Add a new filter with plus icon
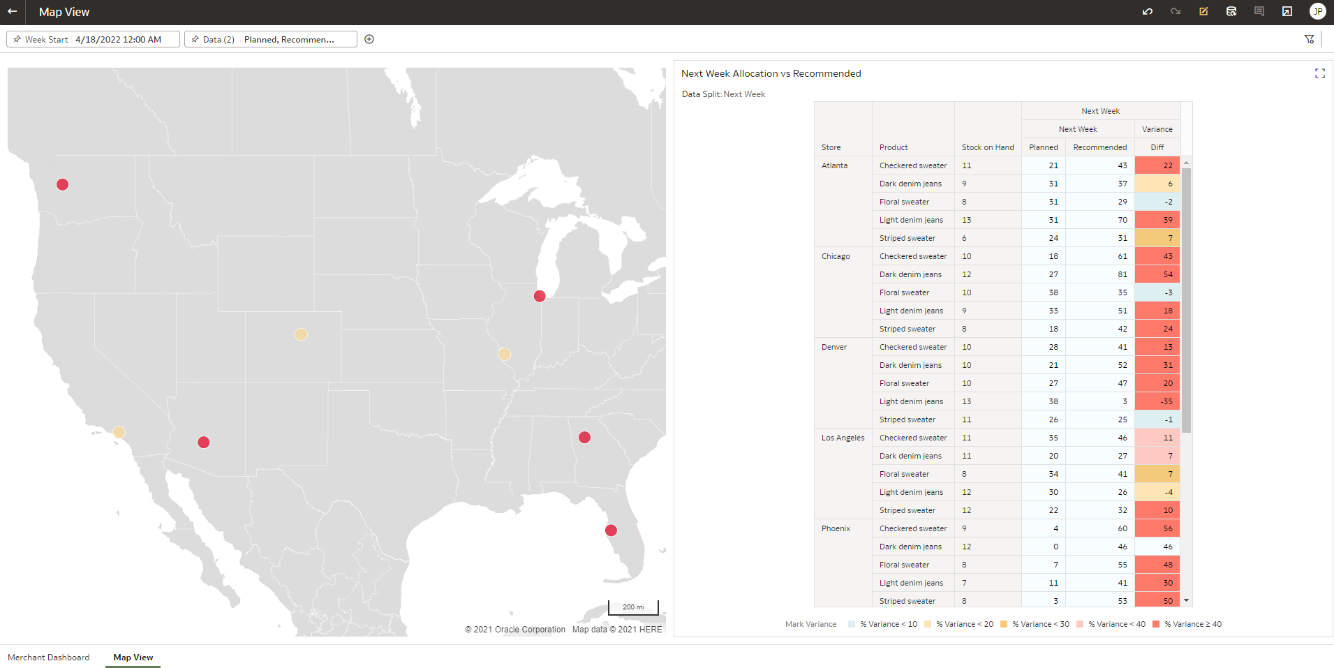 pyautogui.click(x=369, y=39)
